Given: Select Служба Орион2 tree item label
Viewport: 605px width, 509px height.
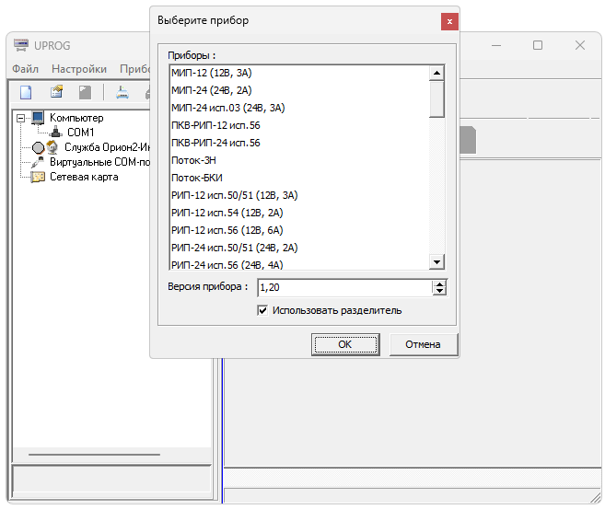Looking at the screenshot, I should [x=107, y=147].
